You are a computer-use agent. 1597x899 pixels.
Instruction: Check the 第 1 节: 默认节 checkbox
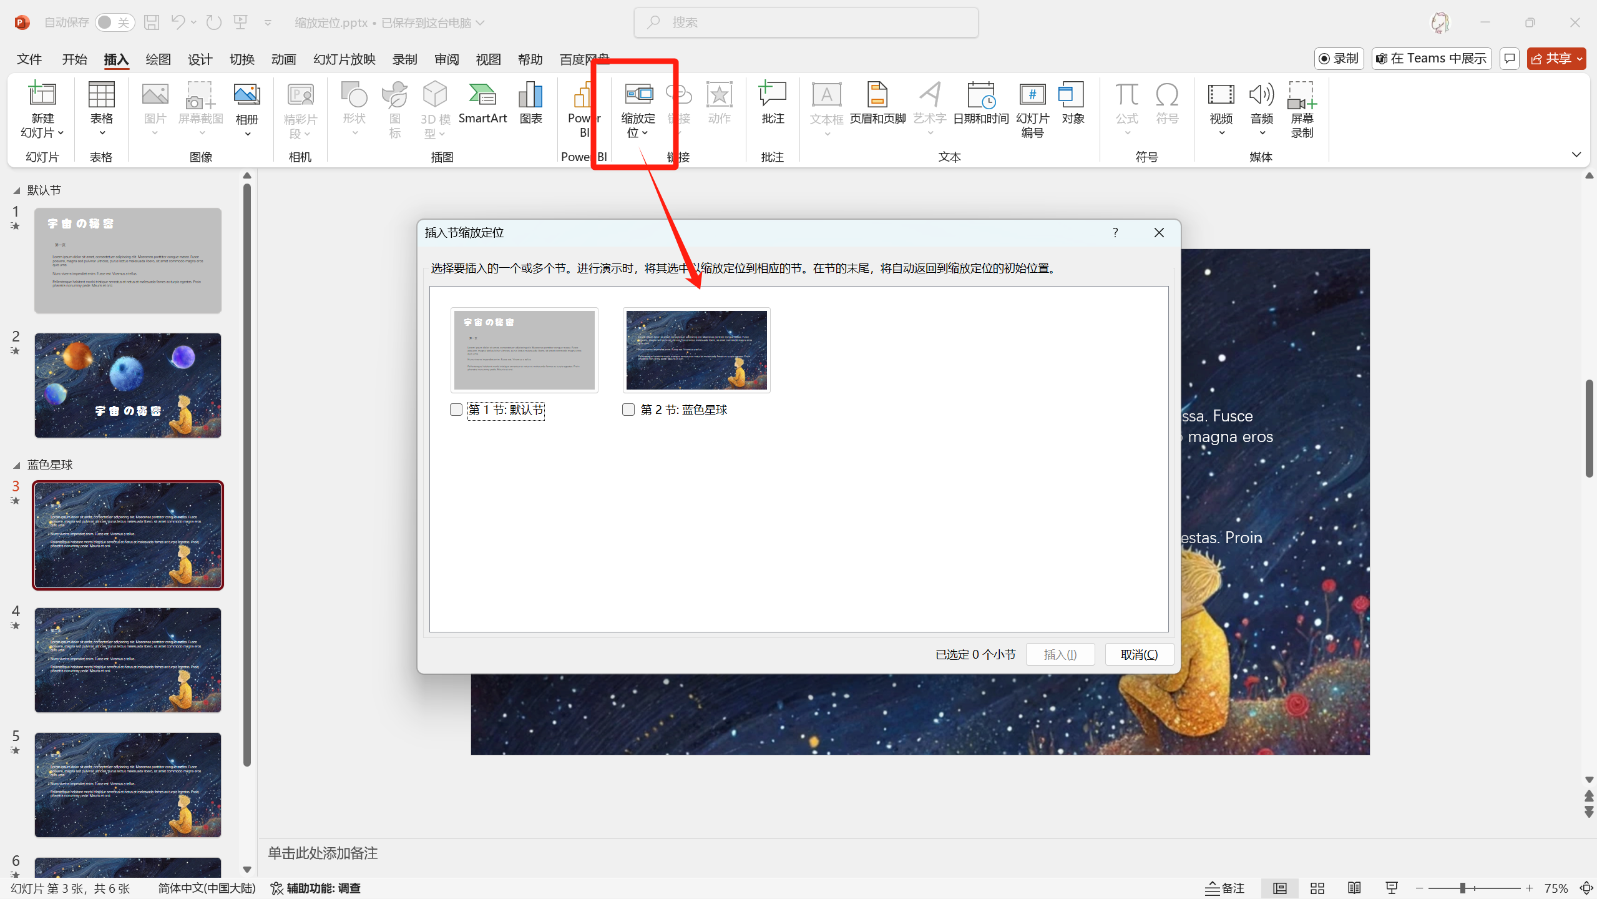(x=456, y=410)
